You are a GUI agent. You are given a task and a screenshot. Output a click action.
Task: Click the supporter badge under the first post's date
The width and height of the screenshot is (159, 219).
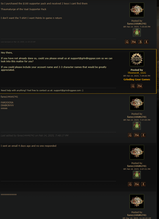pos(137,33)
